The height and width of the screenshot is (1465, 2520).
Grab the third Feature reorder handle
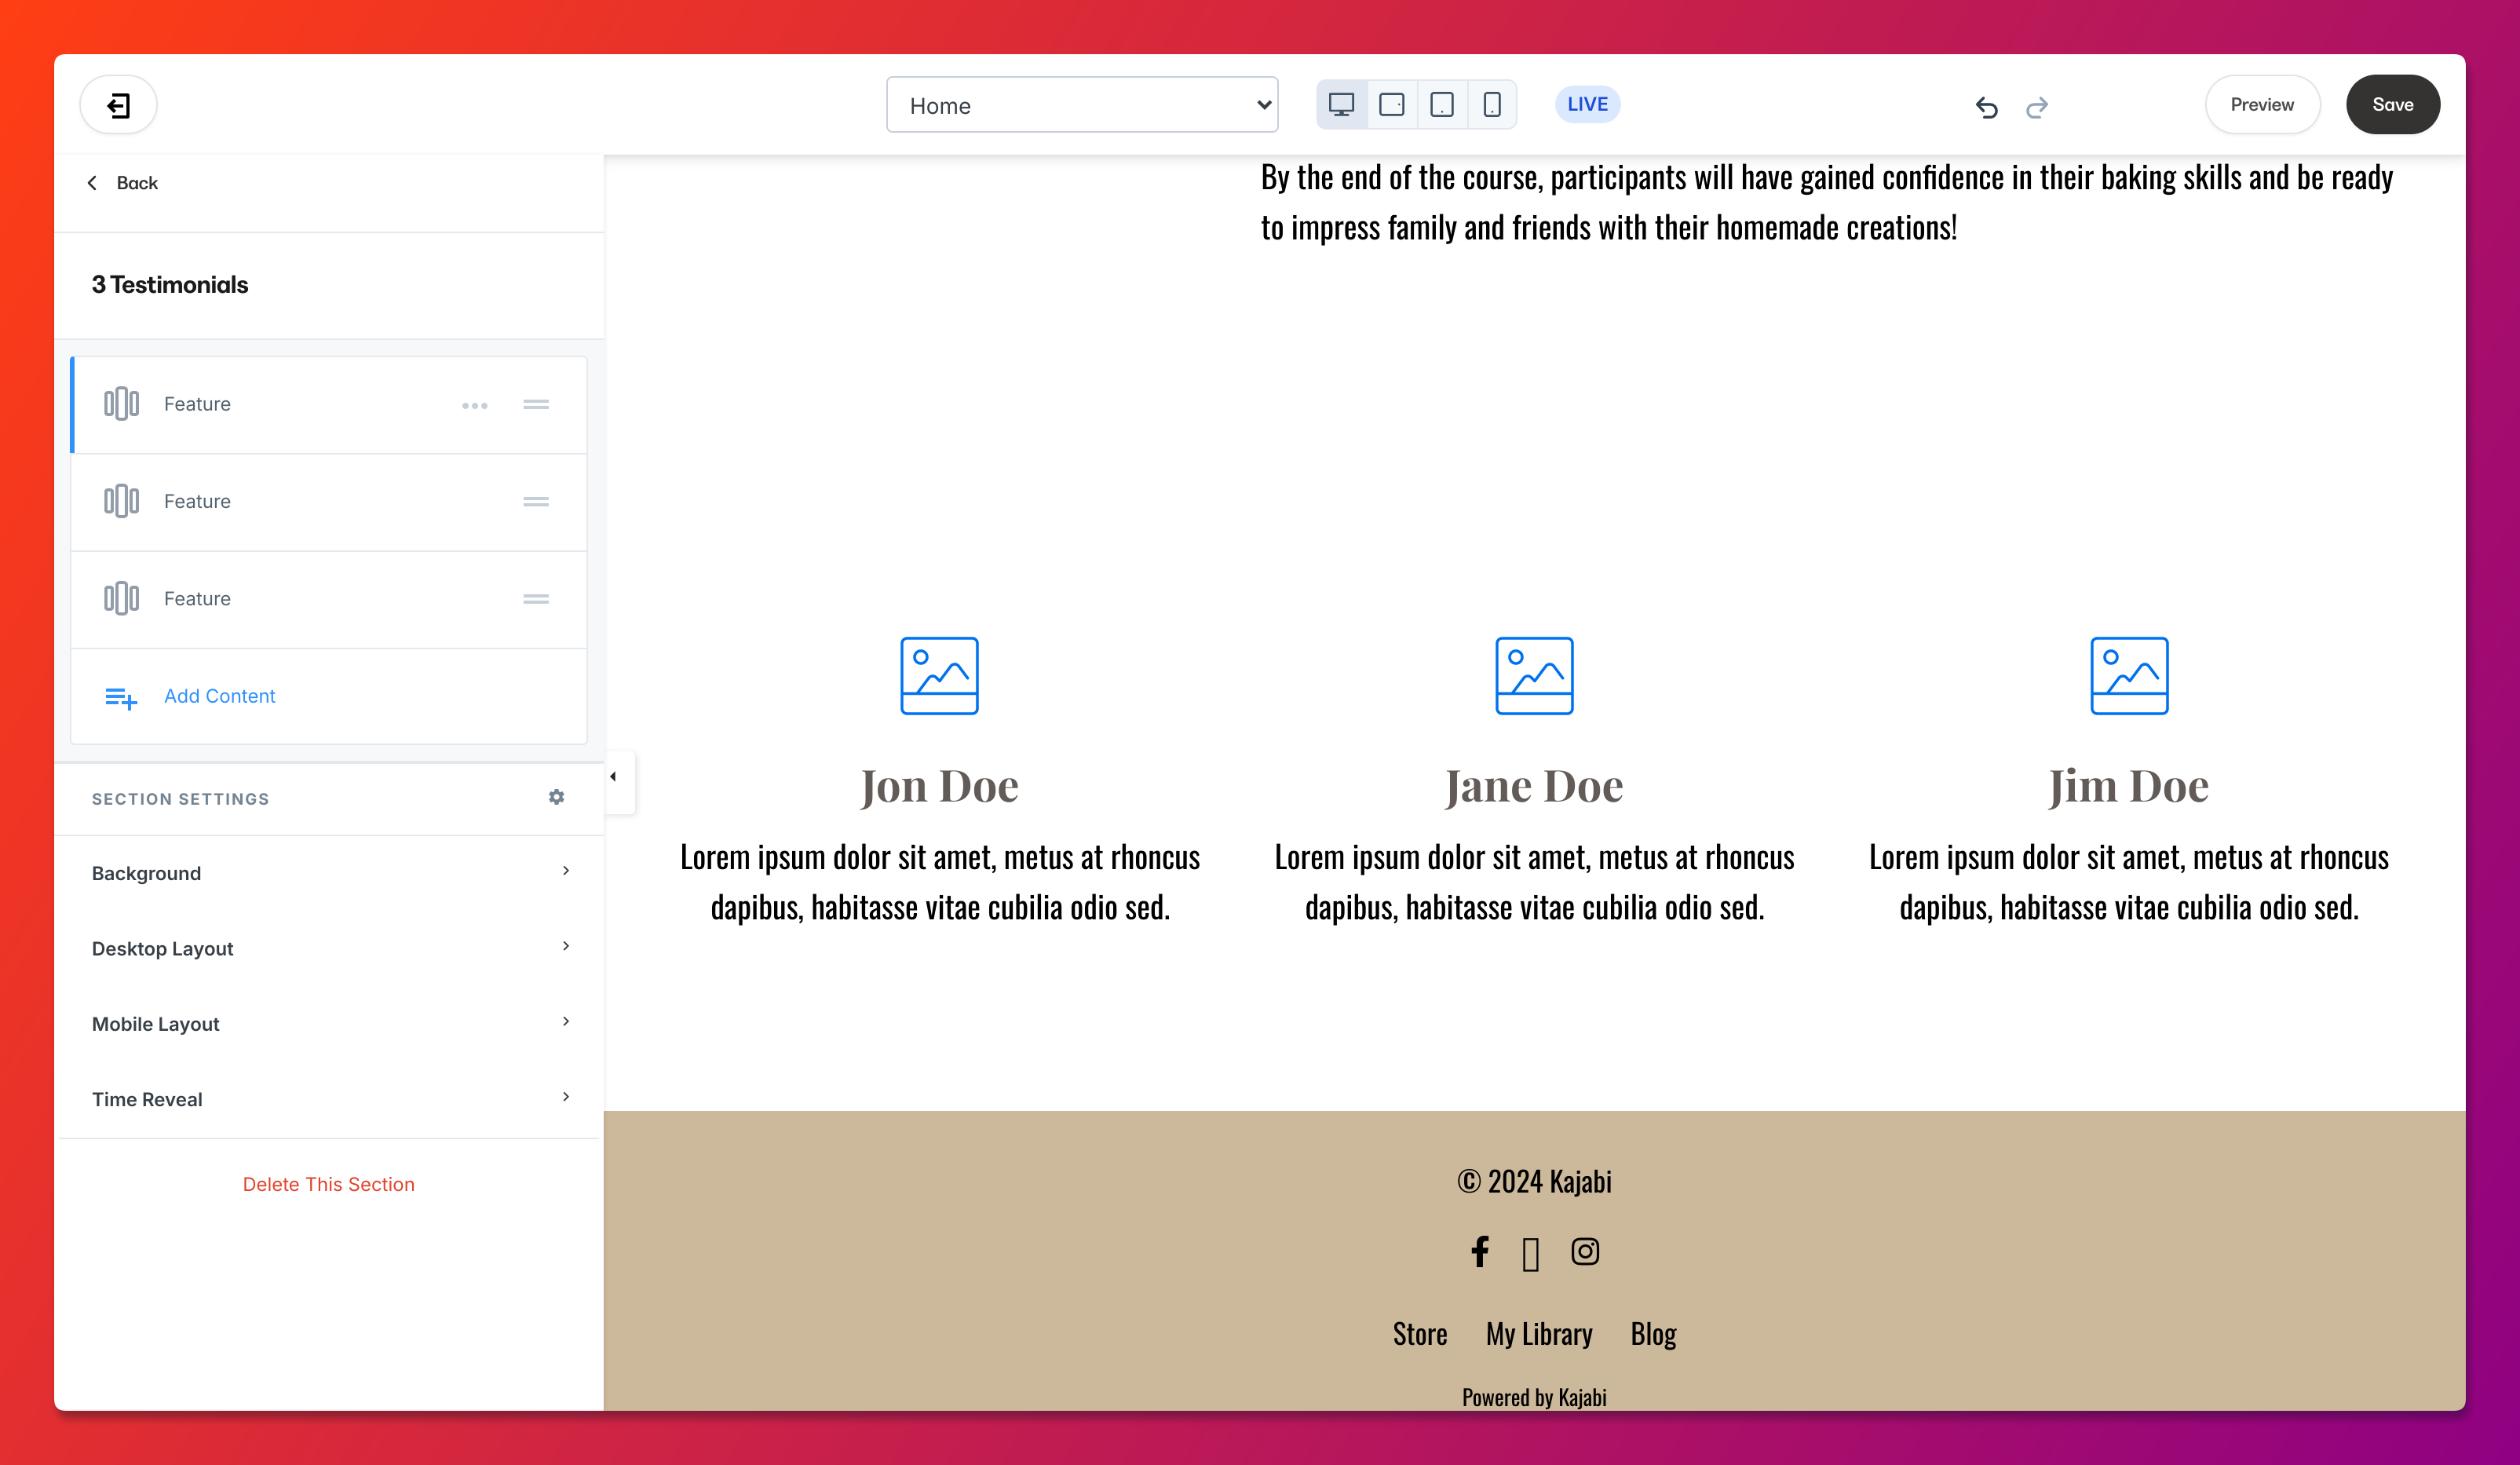(536, 598)
